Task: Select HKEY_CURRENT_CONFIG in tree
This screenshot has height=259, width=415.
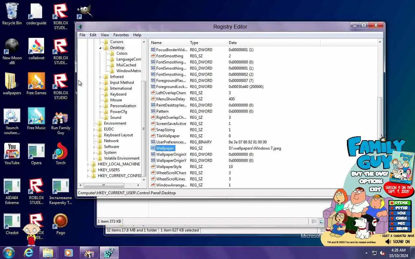Action: pos(119,176)
